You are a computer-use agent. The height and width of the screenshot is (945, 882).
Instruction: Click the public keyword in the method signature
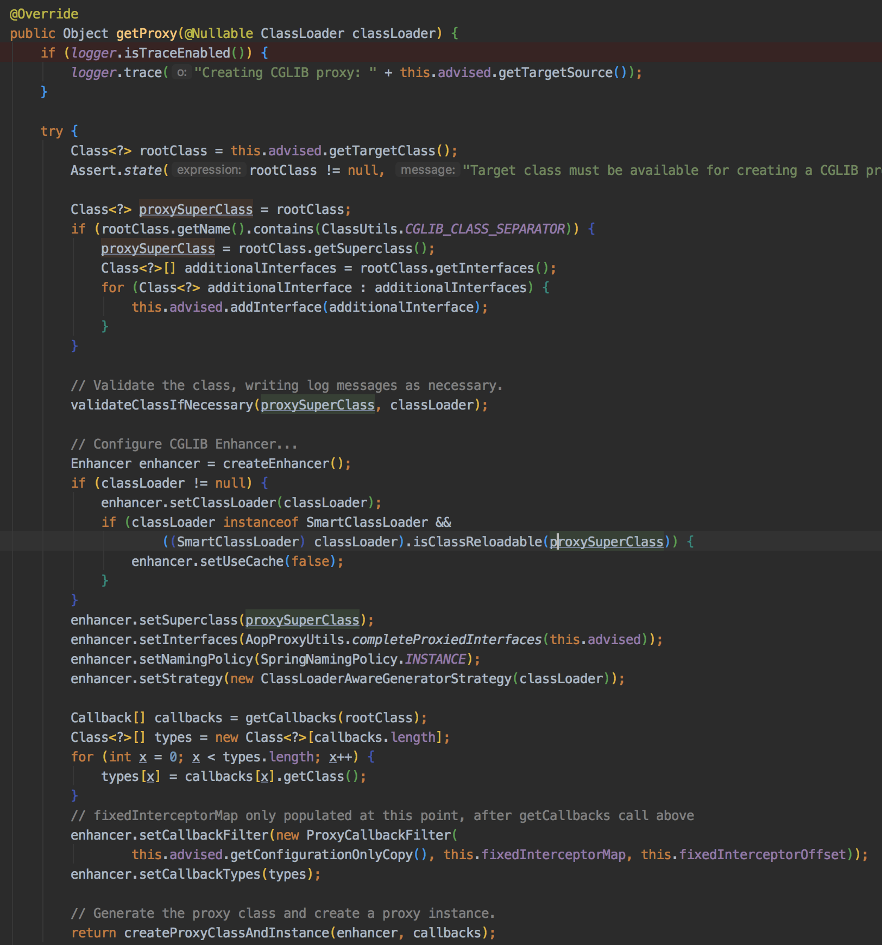click(x=33, y=33)
